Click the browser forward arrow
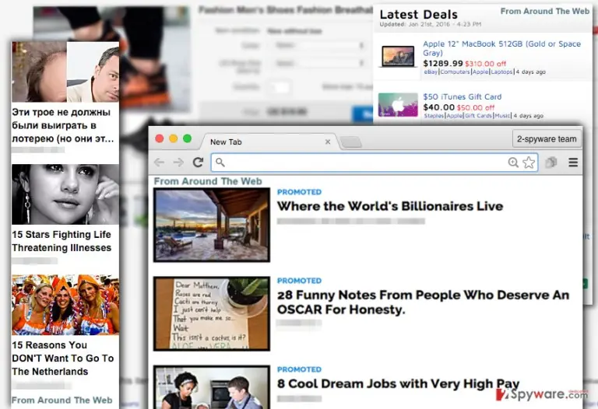 click(178, 163)
